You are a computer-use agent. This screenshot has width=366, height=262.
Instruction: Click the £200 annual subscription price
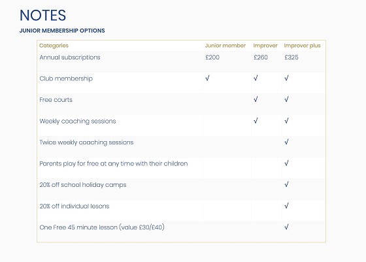212,57
